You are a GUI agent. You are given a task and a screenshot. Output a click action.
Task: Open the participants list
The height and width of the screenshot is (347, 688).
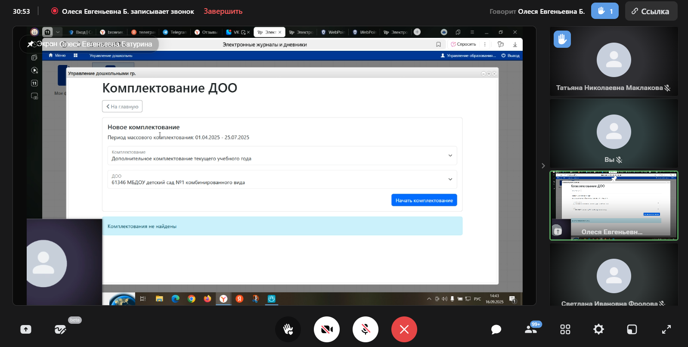[x=531, y=329]
